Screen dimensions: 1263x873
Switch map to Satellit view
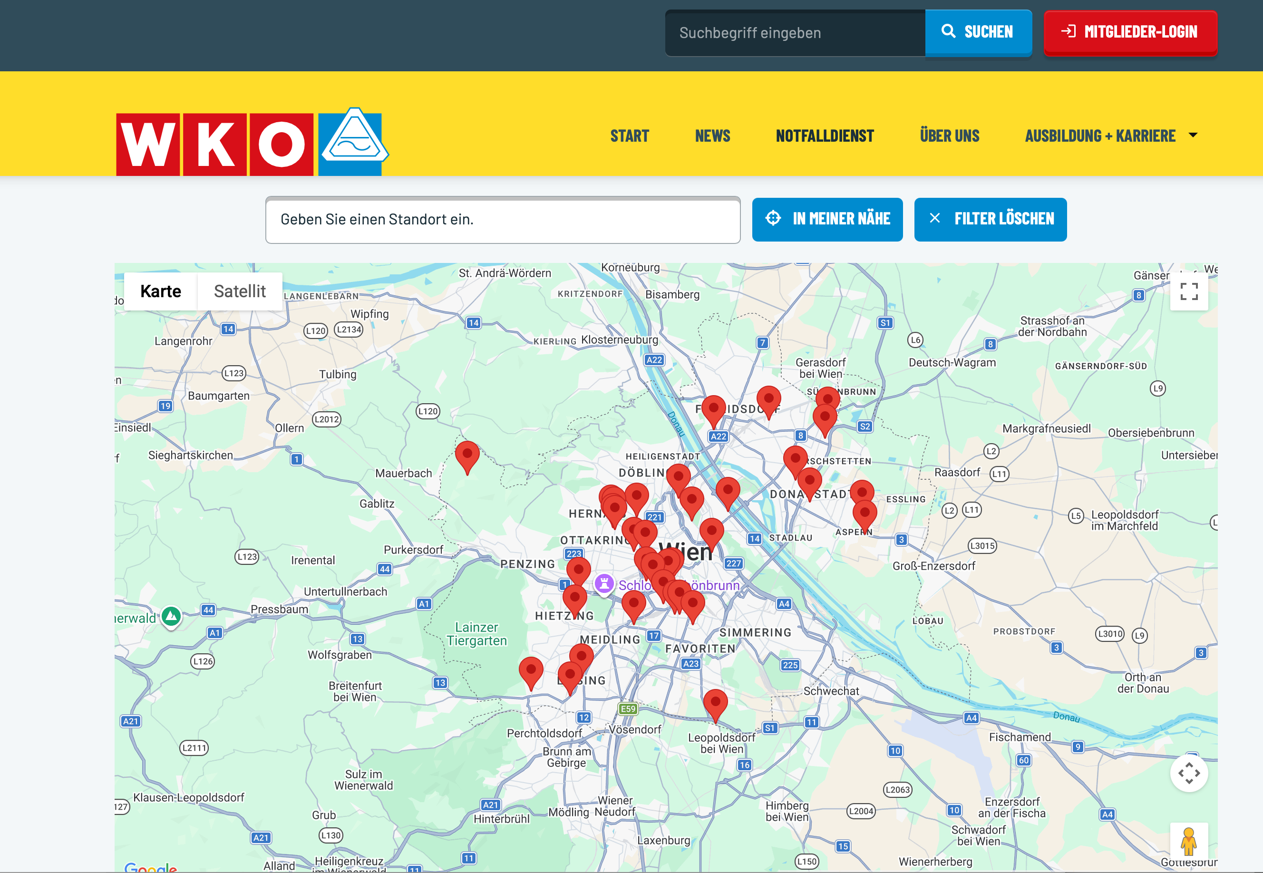click(240, 291)
